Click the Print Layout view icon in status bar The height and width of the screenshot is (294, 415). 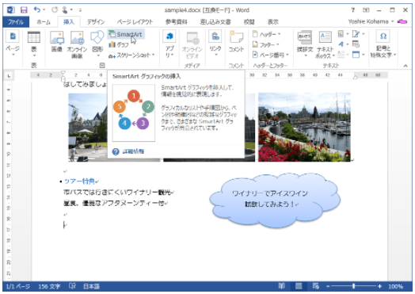click(x=299, y=286)
